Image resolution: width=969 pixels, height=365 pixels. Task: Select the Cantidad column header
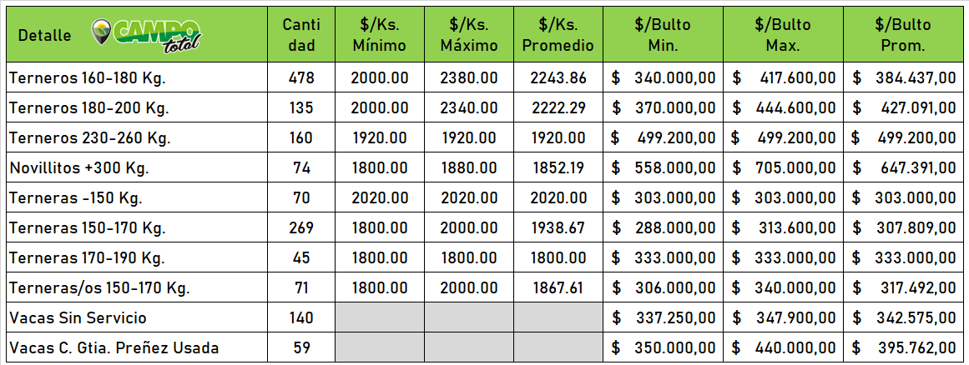(x=301, y=35)
